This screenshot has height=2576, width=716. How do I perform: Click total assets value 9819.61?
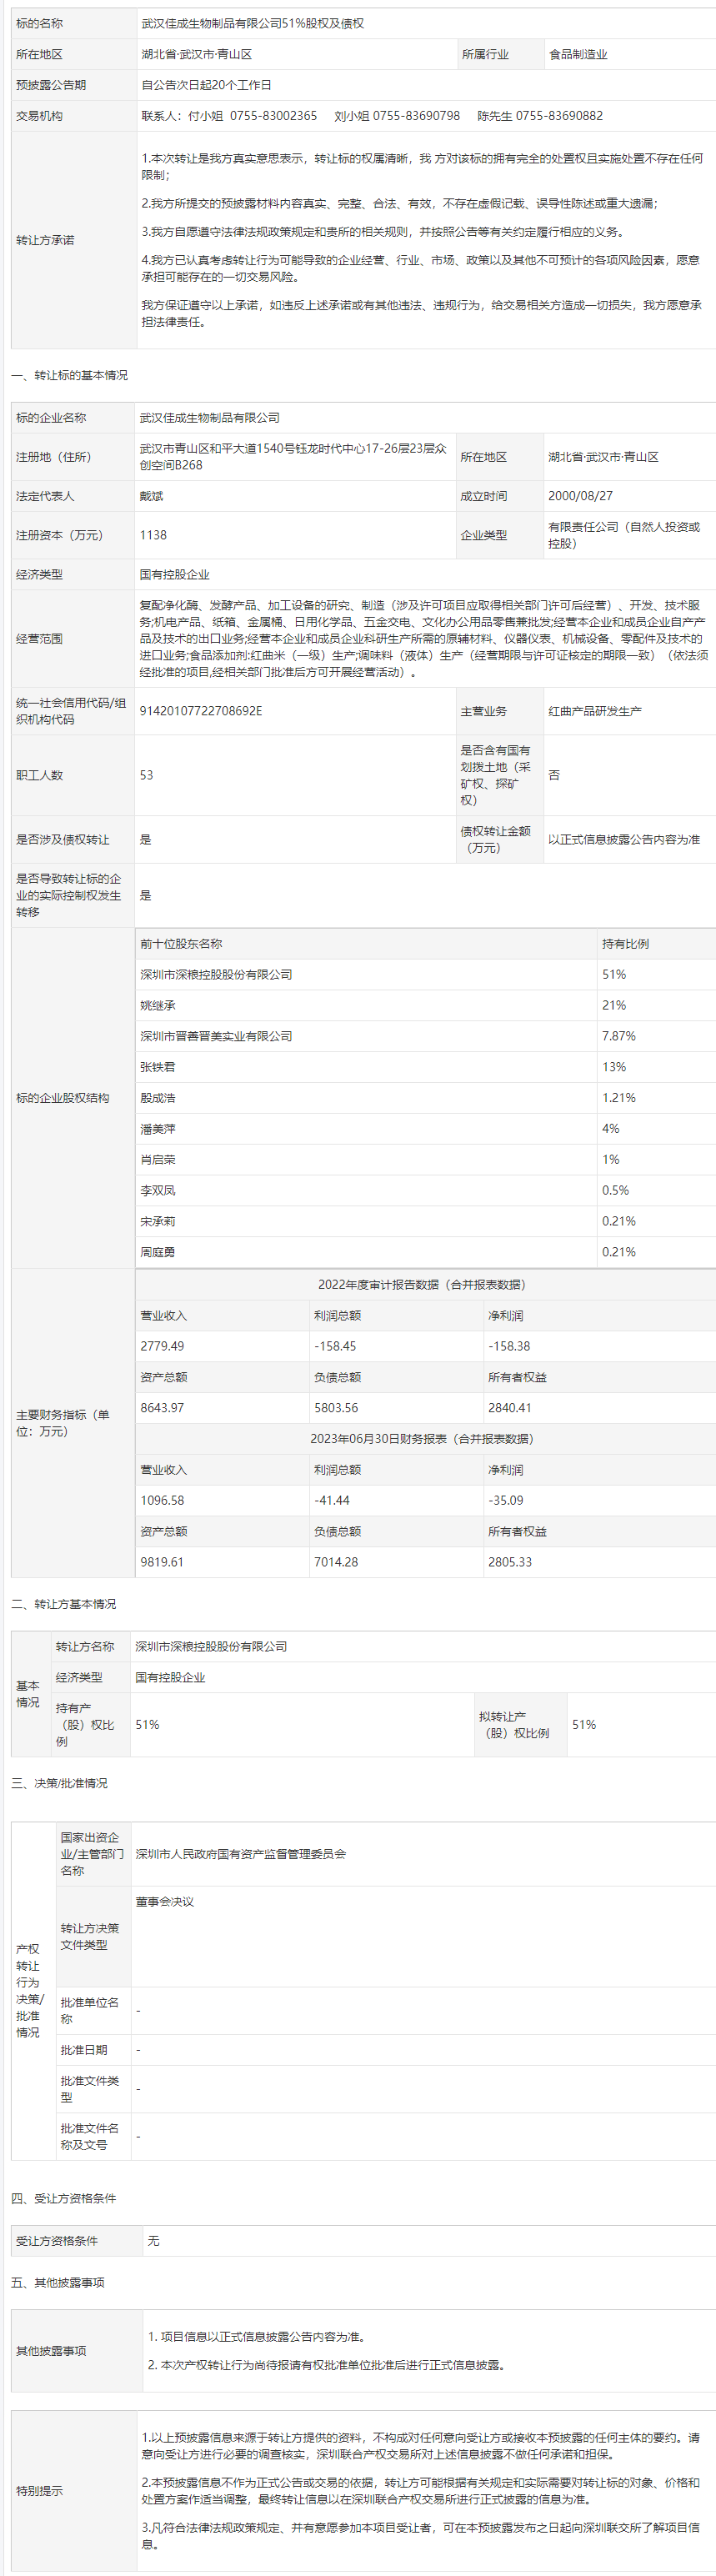pyautogui.click(x=162, y=1562)
